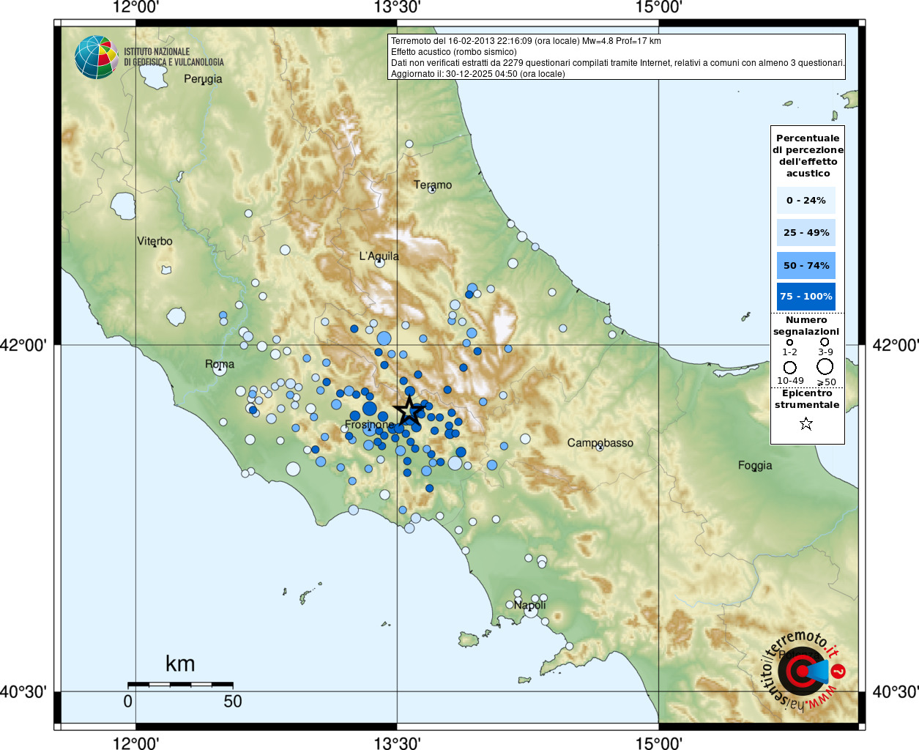Select the 3-9 reports circle in legend
Image resolution: width=919 pixels, height=750 pixels.
coord(825,342)
